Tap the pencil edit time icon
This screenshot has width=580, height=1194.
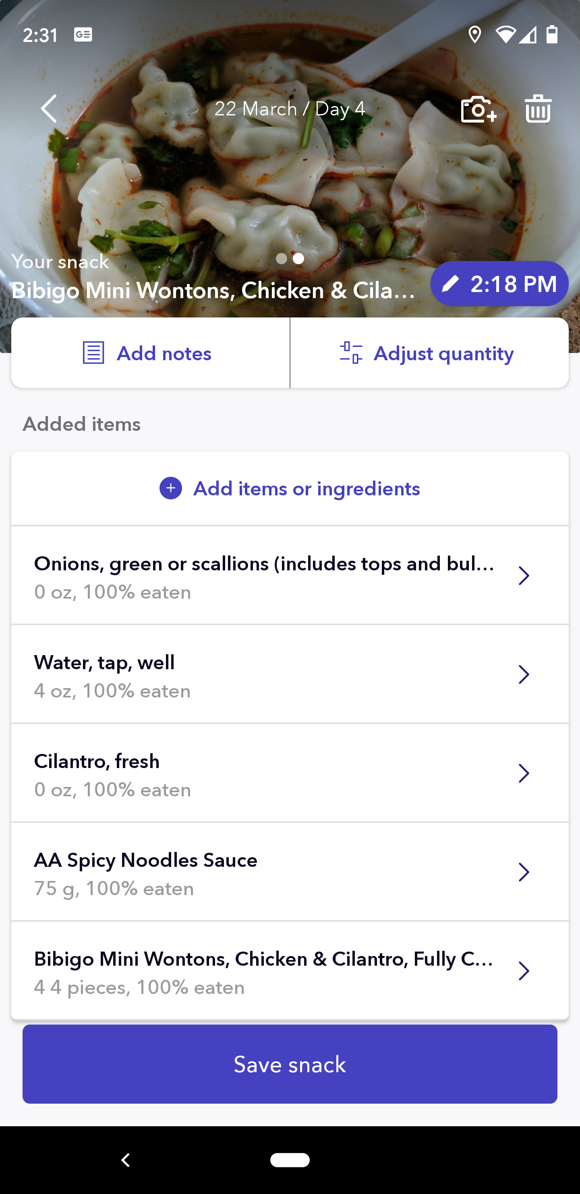click(450, 284)
